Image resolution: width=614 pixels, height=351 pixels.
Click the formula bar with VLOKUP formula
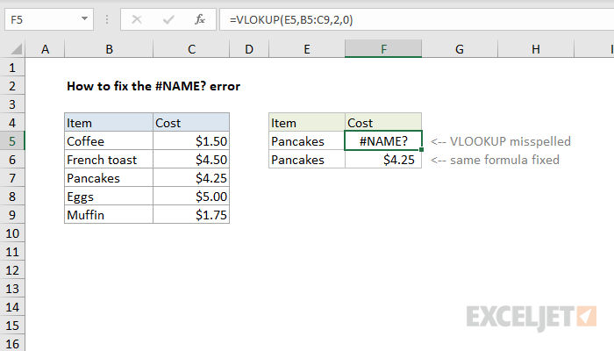[417, 19]
